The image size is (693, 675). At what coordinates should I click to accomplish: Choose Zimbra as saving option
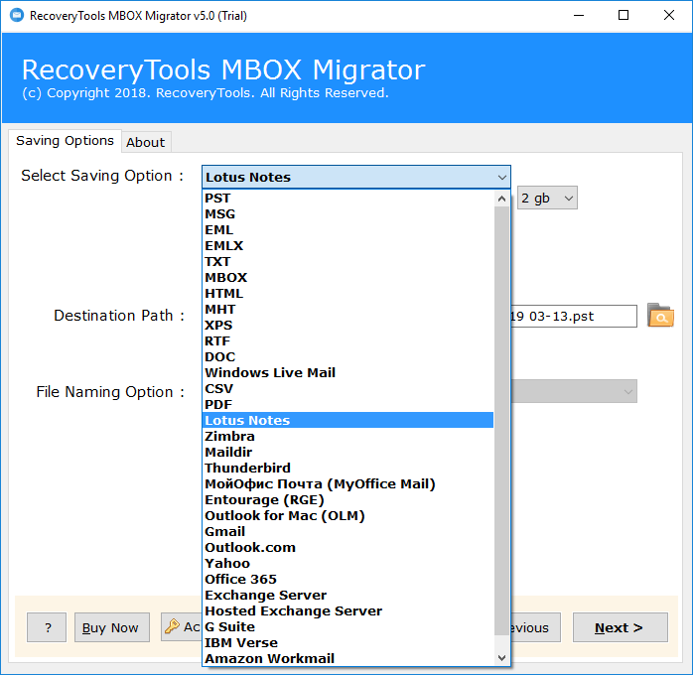[x=348, y=437]
